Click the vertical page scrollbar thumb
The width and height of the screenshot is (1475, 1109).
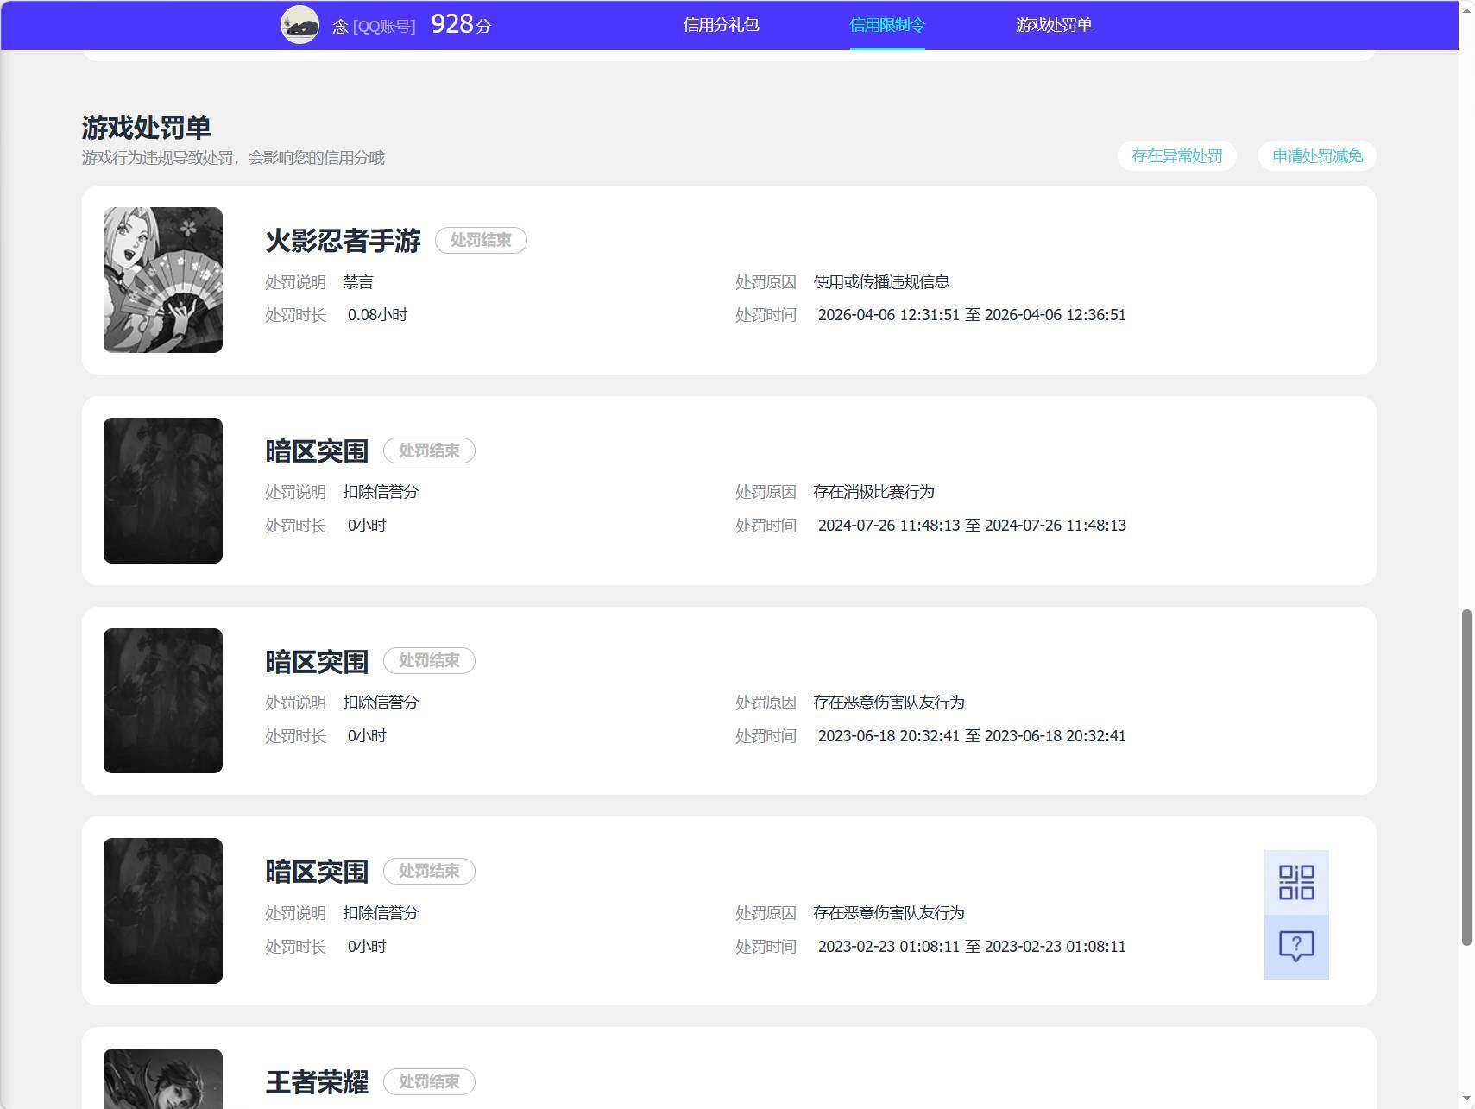coord(1466,778)
